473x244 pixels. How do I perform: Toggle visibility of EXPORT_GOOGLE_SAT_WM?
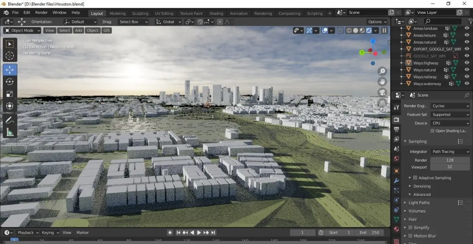click(467, 49)
